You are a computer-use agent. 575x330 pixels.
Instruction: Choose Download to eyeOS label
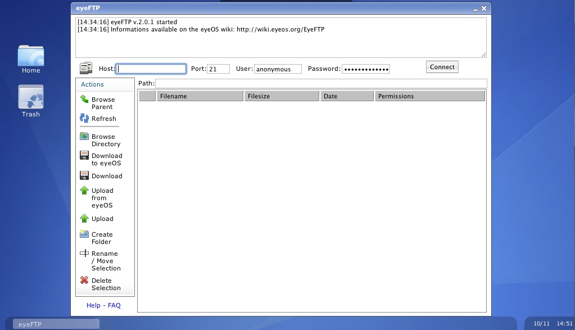point(107,160)
